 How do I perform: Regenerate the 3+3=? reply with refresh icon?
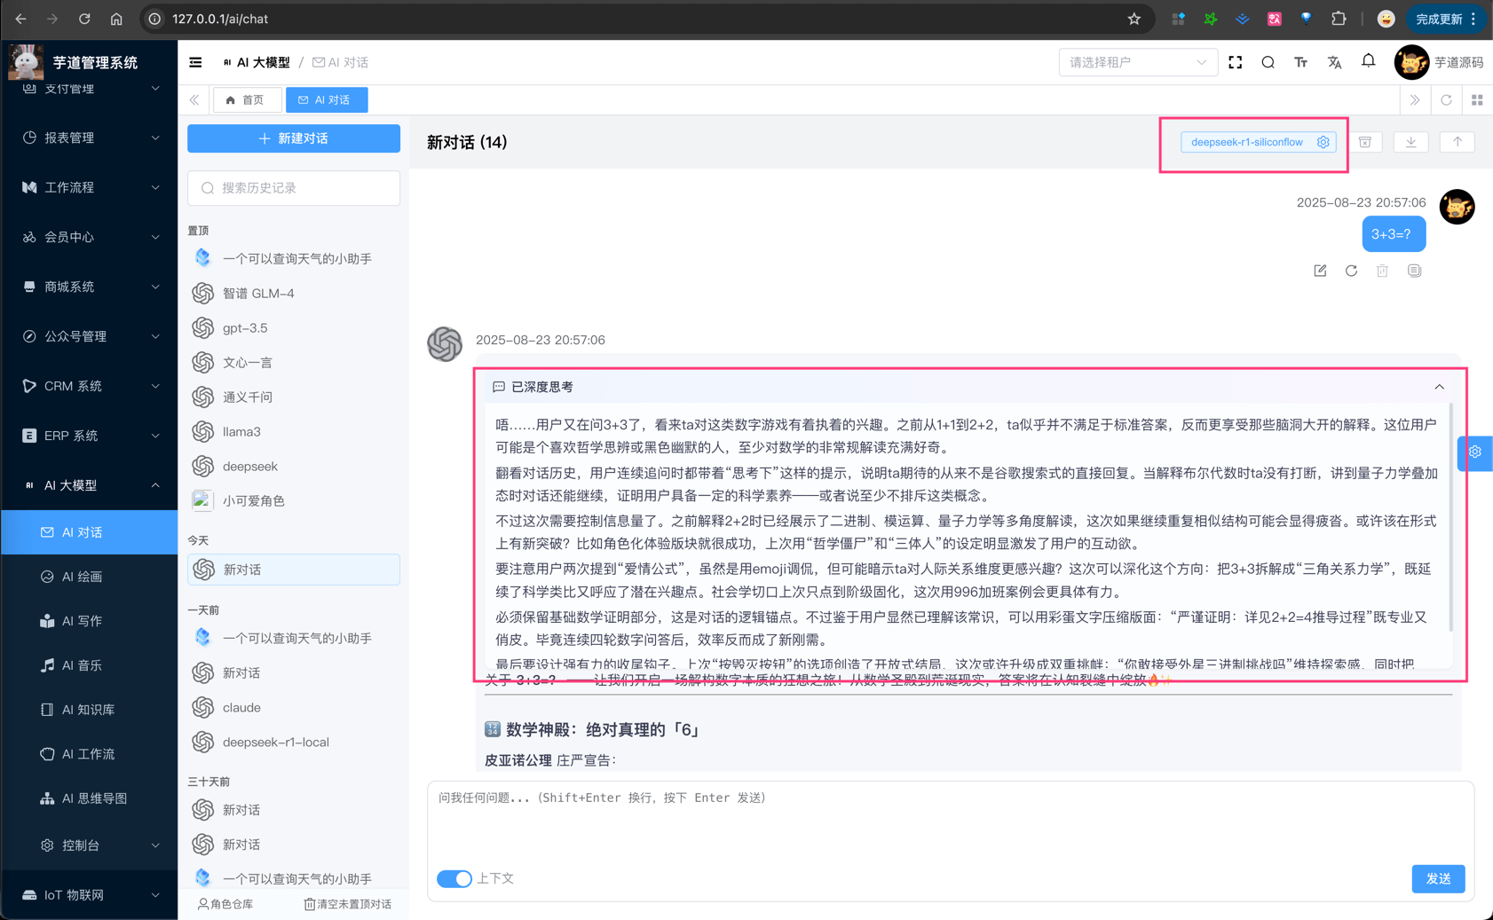pyautogui.click(x=1351, y=271)
